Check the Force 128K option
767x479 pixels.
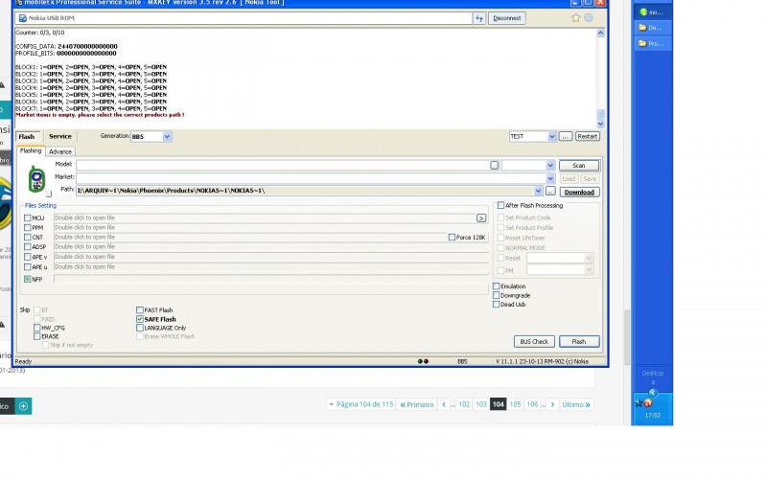click(452, 237)
